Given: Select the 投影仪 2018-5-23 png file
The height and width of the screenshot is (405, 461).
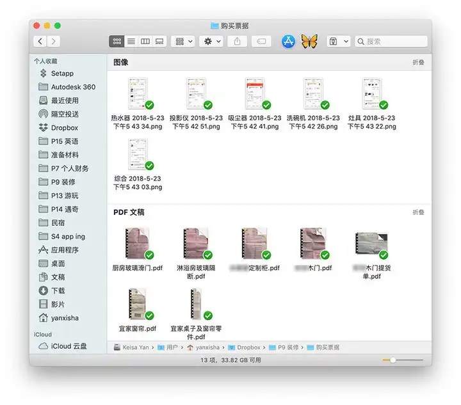Looking at the screenshot, I should pos(196,104).
